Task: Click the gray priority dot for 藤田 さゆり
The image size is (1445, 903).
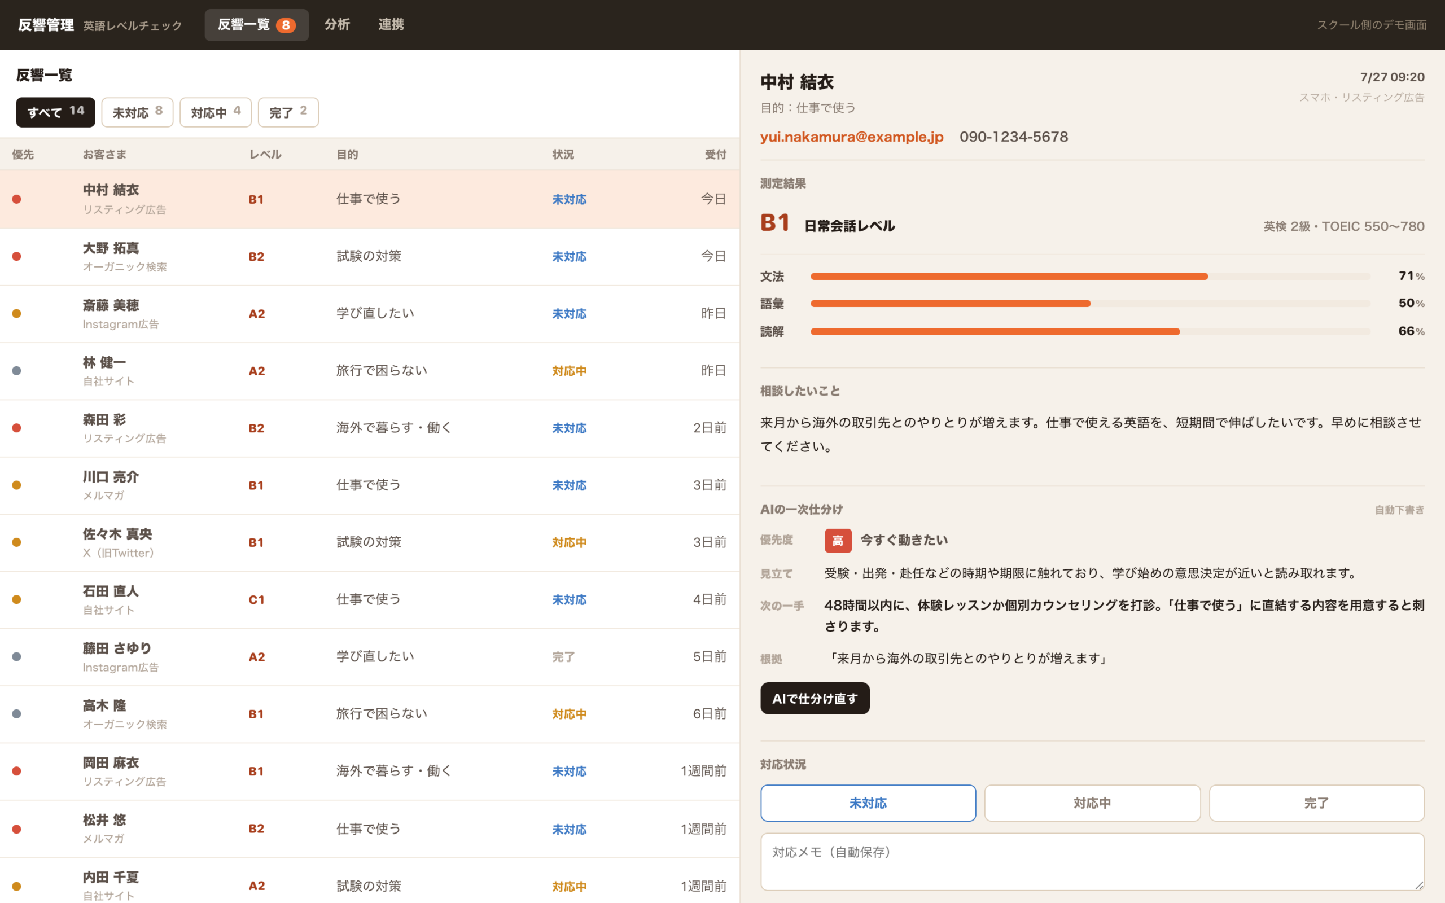Action: click(17, 657)
